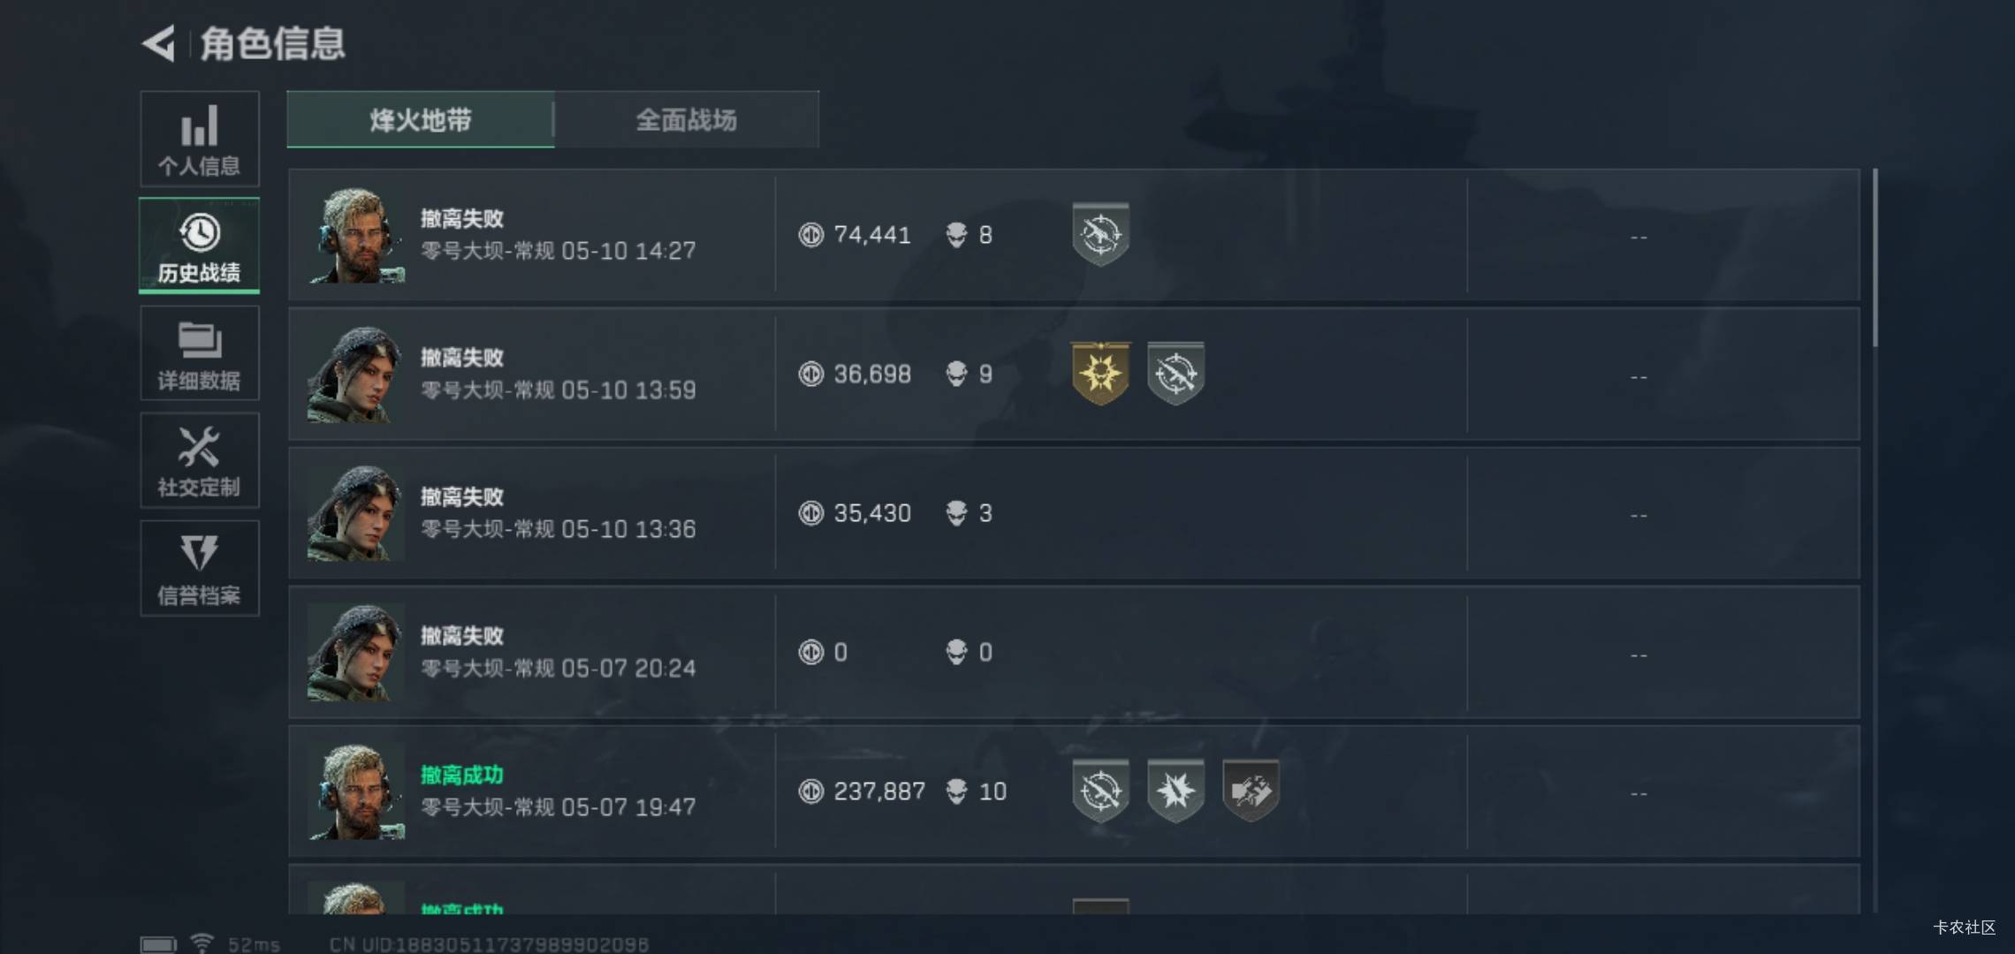Click the gold star medal in 13:59 match
This screenshot has width=2015, height=954.
coord(1100,374)
